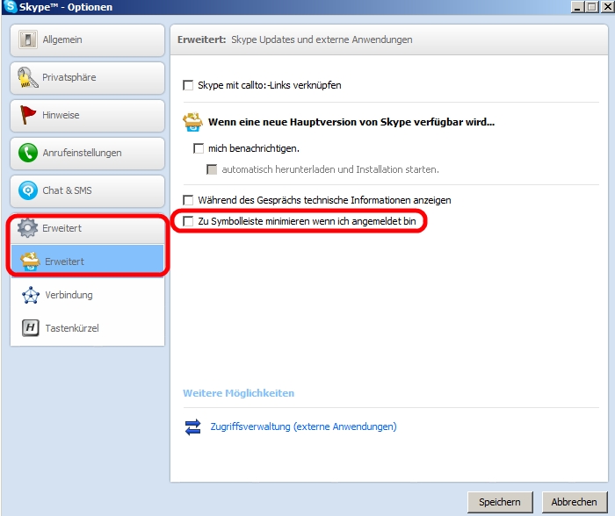This screenshot has height=516, width=615.
Task: Check the mich benachrichtigen option
Action: pyautogui.click(x=199, y=148)
